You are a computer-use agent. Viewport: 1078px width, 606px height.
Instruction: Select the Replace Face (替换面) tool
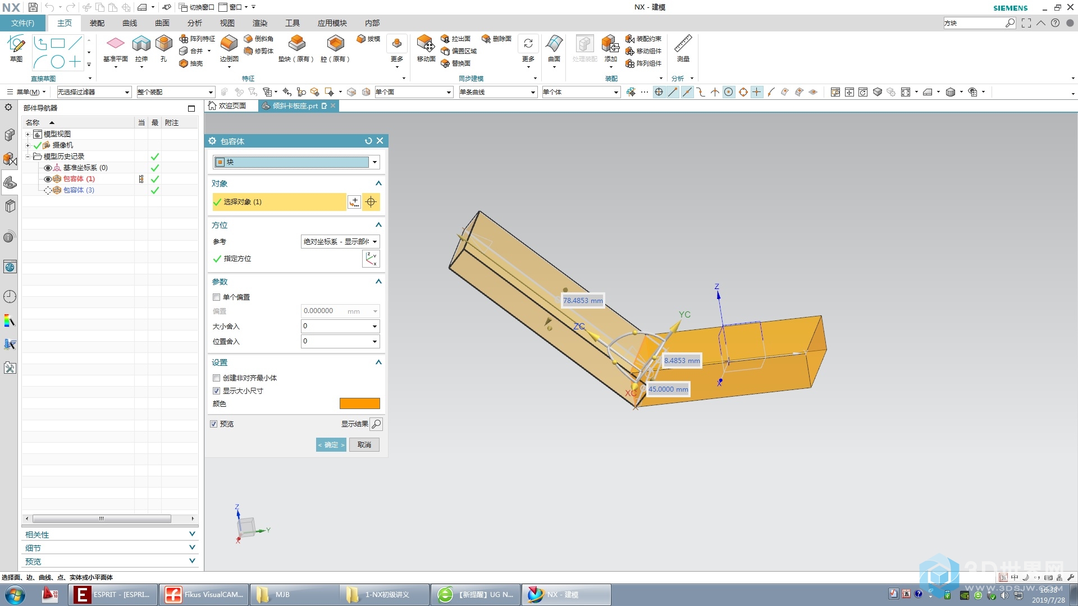pyautogui.click(x=456, y=63)
